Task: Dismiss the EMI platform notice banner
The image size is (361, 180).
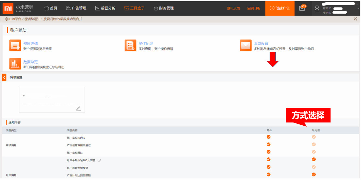Action: pos(355,19)
